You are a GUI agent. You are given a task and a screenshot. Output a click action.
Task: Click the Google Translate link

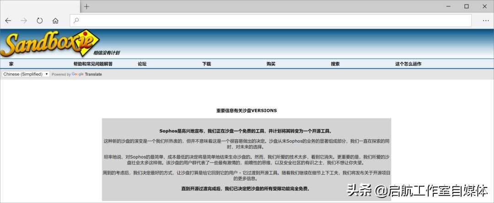click(86, 74)
